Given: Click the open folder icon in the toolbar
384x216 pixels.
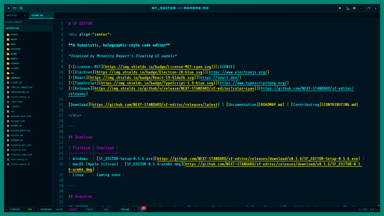Looking at the screenshot, I should pos(15,8).
